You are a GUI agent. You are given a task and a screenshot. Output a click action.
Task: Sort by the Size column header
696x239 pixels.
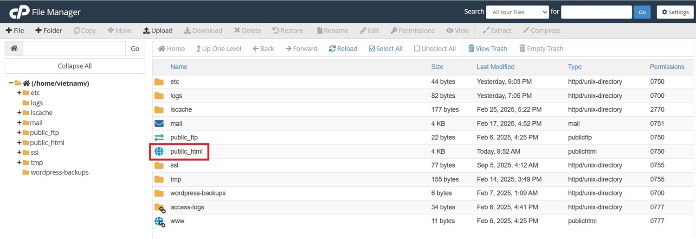point(437,67)
